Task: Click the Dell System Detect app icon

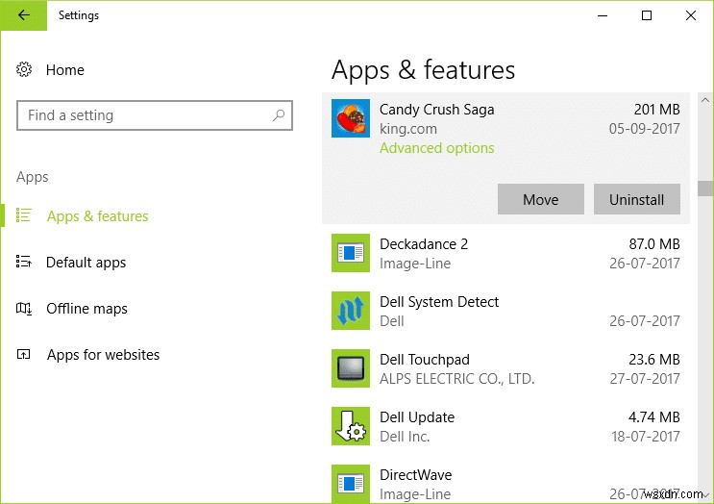Action: coord(350,311)
